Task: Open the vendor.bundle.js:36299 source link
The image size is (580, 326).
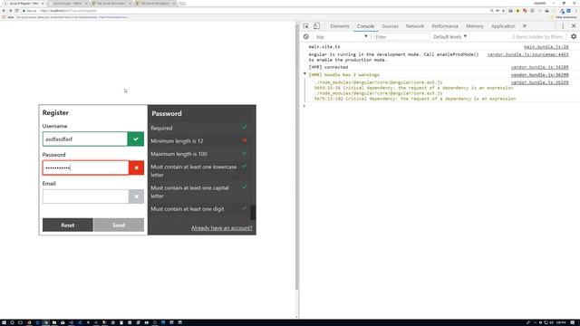Action: [x=540, y=82]
